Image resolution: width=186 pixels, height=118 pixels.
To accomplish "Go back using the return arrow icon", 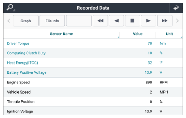I will click(x=176, y=8).
